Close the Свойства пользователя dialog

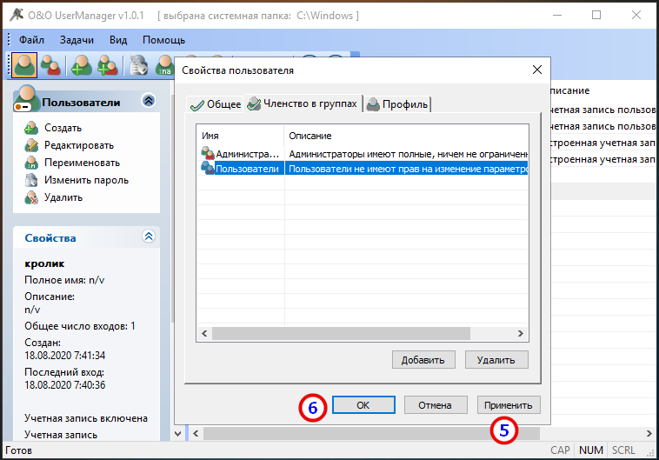pyautogui.click(x=537, y=70)
